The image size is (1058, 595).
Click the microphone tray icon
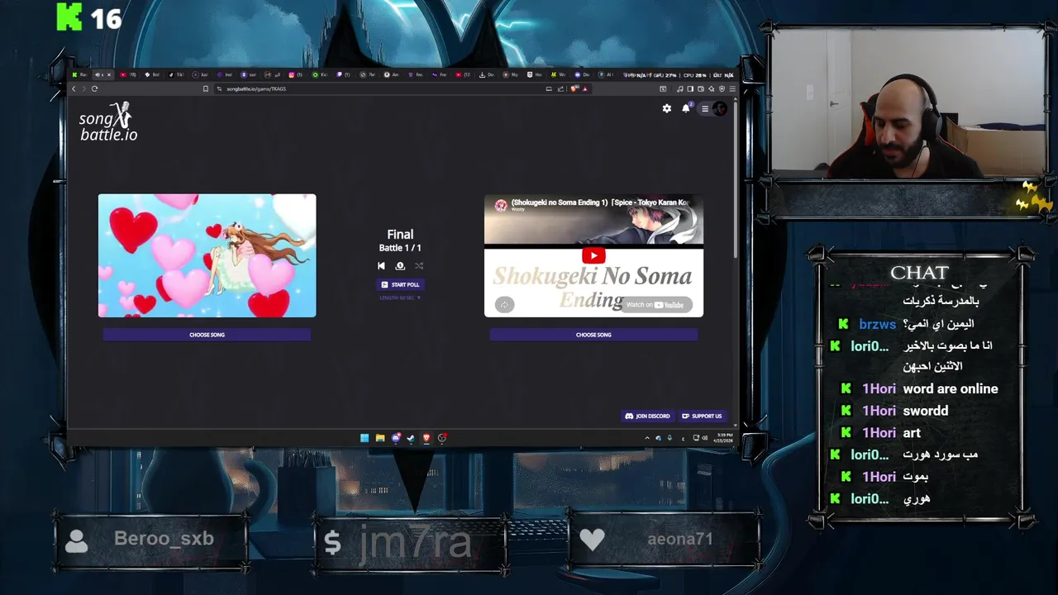coord(670,438)
